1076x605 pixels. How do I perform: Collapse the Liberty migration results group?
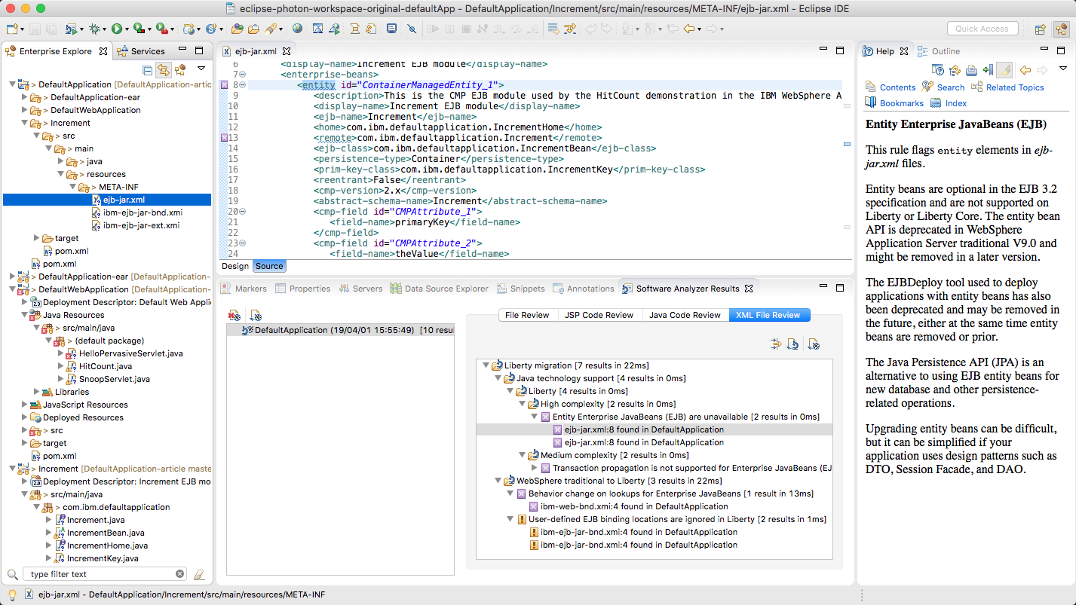click(485, 365)
